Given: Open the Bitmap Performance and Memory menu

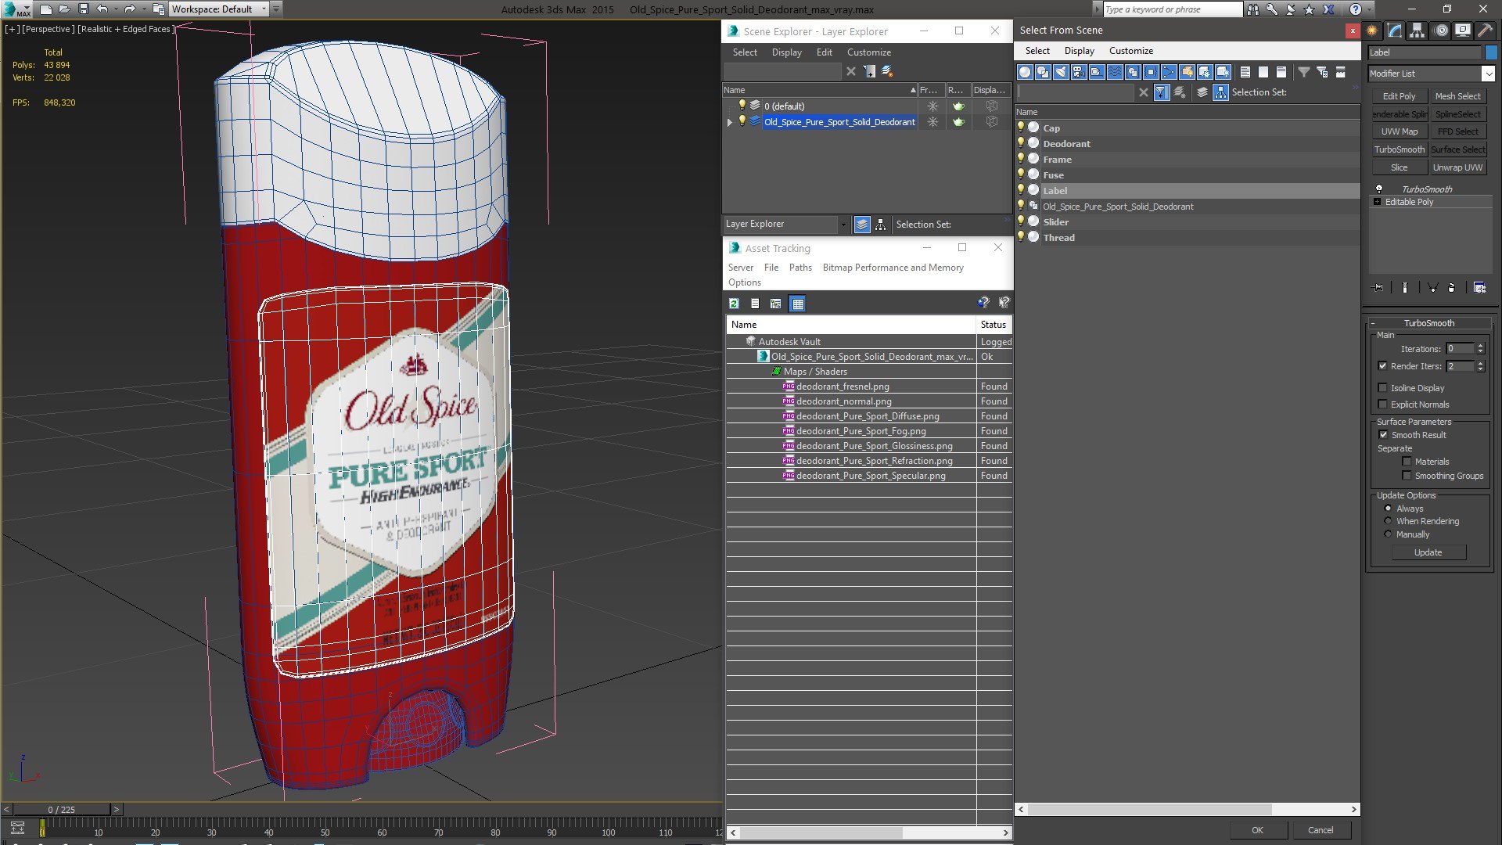Looking at the screenshot, I should [x=893, y=268].
